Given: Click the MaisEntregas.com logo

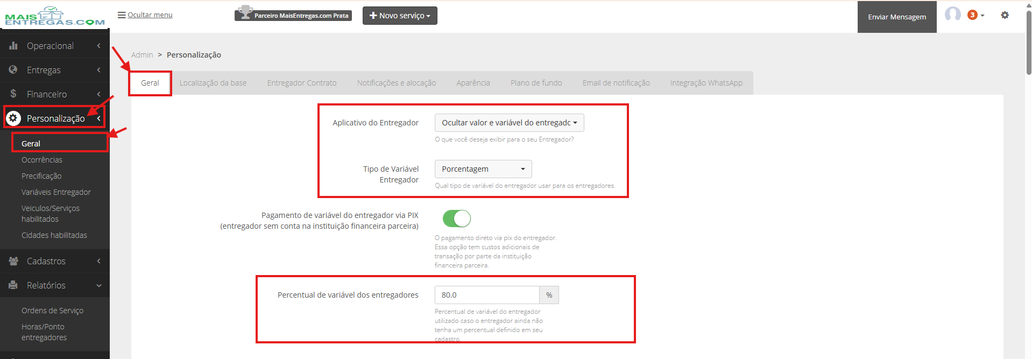Looking at the screenshot, I should click(x=54, y=16).
